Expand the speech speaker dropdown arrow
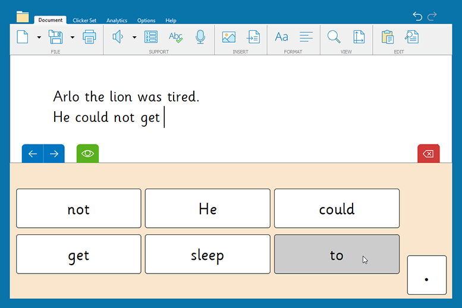462x308 pixels. click(x=134, y=37)
